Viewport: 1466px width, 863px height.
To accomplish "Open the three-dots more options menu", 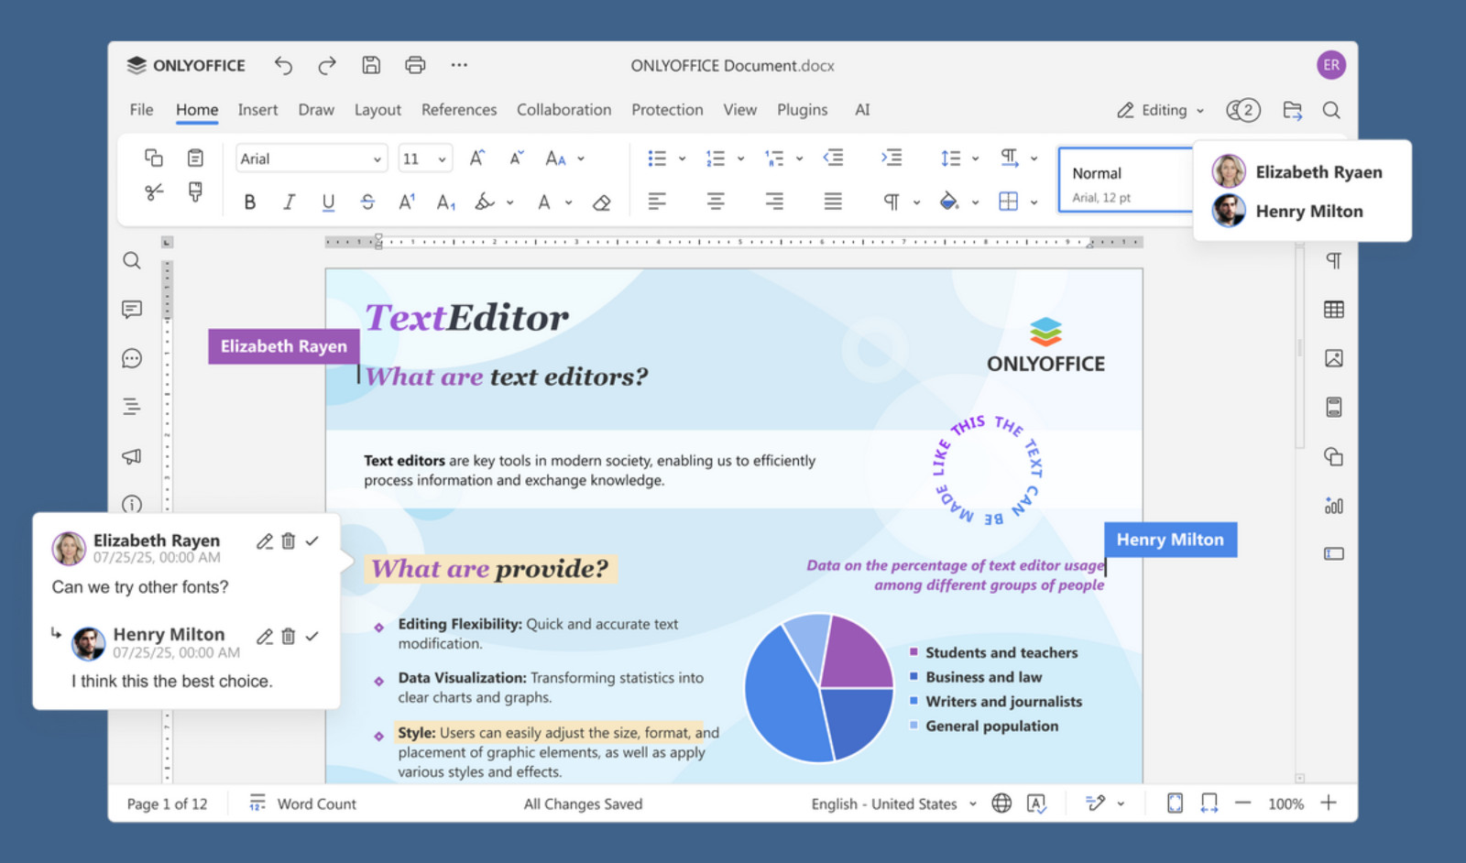I will (x=459, y=65).
